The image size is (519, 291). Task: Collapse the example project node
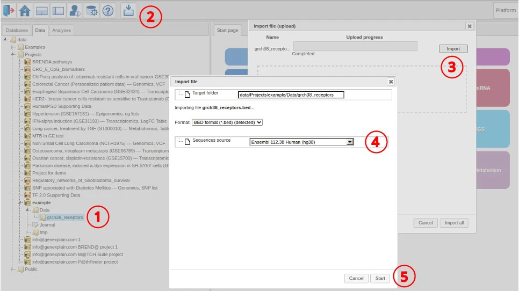(x=20, y=203)
